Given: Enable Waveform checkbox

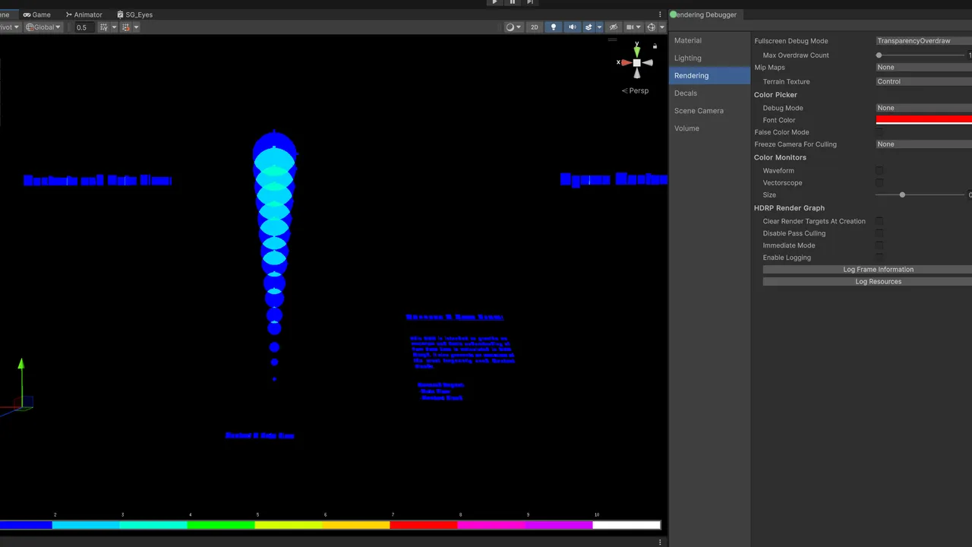Looking at the screenshot, I should [879, 171].
